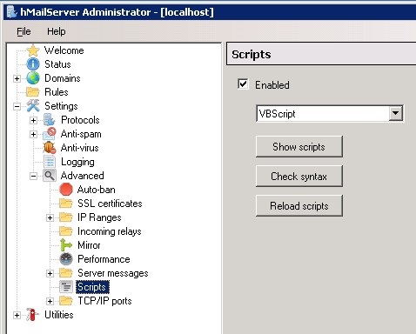Select the Domains tree item label
416x334 pixels.
(x=63, y=78)
